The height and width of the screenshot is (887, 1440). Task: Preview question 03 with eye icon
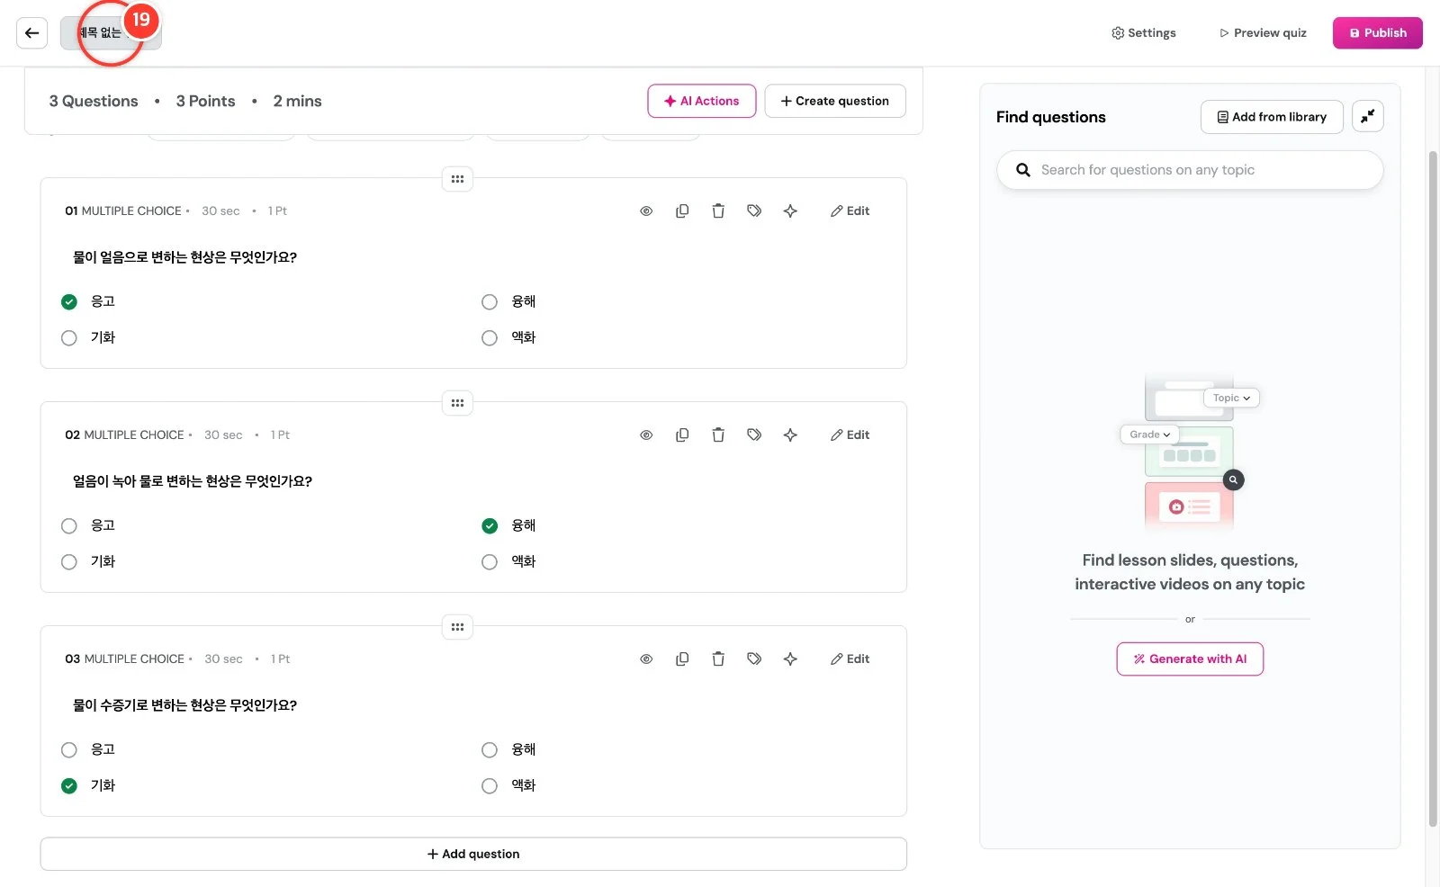coord(646,659)
